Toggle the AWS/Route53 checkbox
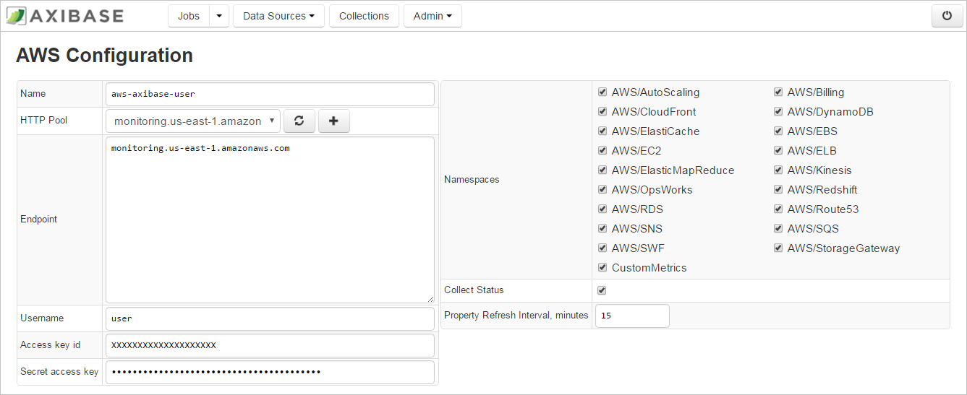This screenshot has height=395, width=967. pos(778,209)
